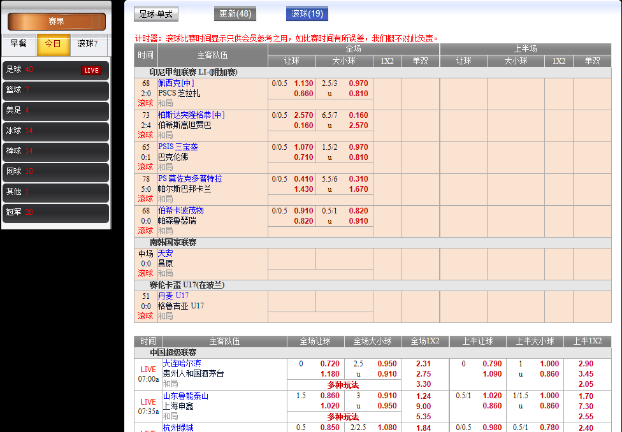The height and width of the screenshot is (432, 622).
Task: Click the 上半大小球 column header
Action: 535,341
